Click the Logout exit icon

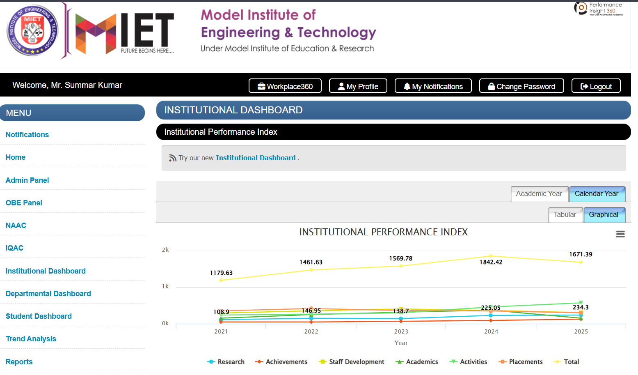click(x=584, y=86)
